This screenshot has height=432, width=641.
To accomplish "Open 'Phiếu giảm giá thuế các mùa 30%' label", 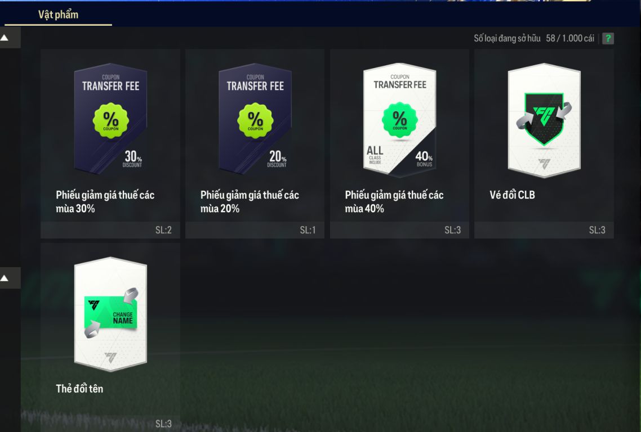I will (105, 202).
